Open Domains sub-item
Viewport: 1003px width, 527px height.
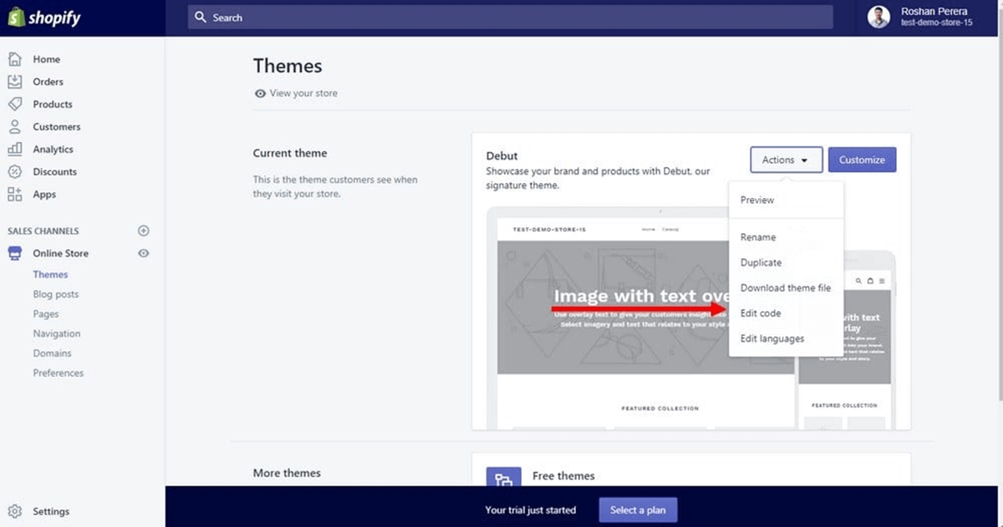[52, 353]
